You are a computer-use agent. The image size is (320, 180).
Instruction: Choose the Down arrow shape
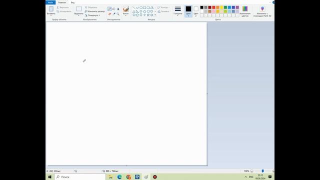click(141, 15)
